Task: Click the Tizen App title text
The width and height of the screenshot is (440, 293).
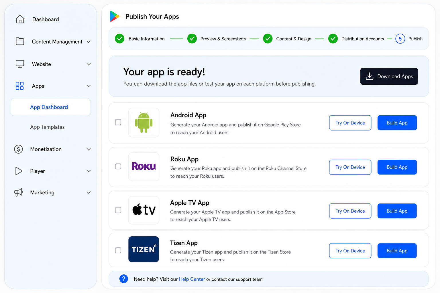Action: click(x=184, y=243)
